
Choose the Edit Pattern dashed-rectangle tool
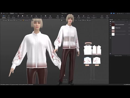tap(9, 17)
